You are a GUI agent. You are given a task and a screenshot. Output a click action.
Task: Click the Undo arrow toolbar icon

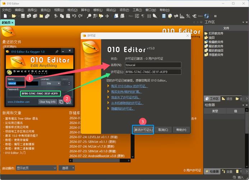(74, 16)
